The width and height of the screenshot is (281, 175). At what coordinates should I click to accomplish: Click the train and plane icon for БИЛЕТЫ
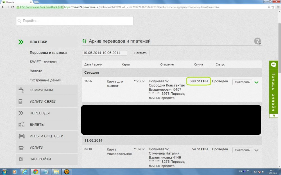point(21,125)
